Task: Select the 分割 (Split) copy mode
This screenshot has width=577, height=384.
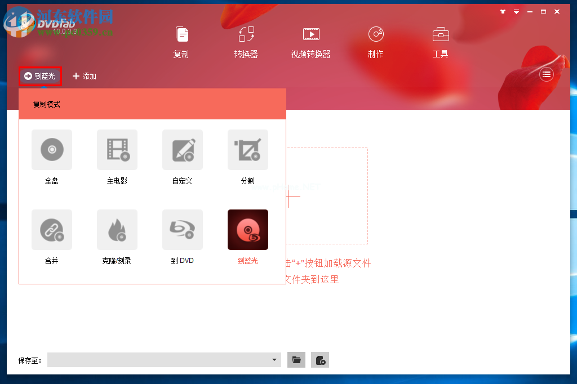Action: tap(247, 158)
